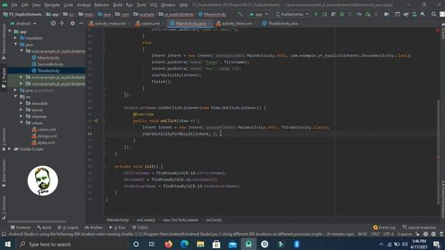Expand the Gradle Scripts node

[10, 149]
